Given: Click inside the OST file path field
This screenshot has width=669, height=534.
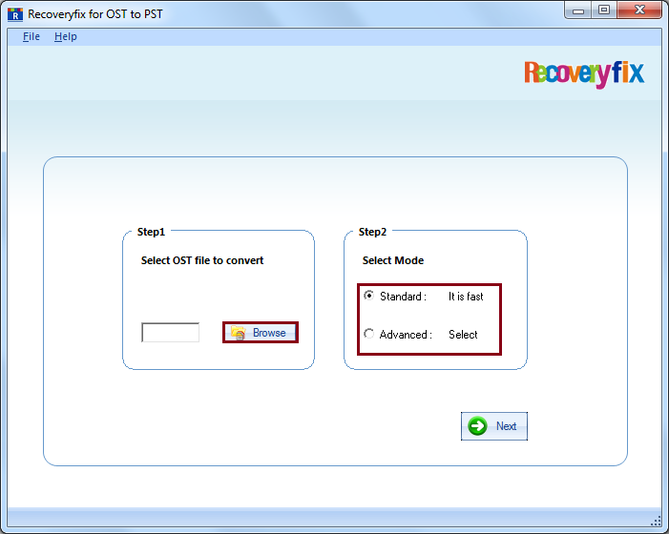Looking at the screenshot, I should click(x=170, y=333).
